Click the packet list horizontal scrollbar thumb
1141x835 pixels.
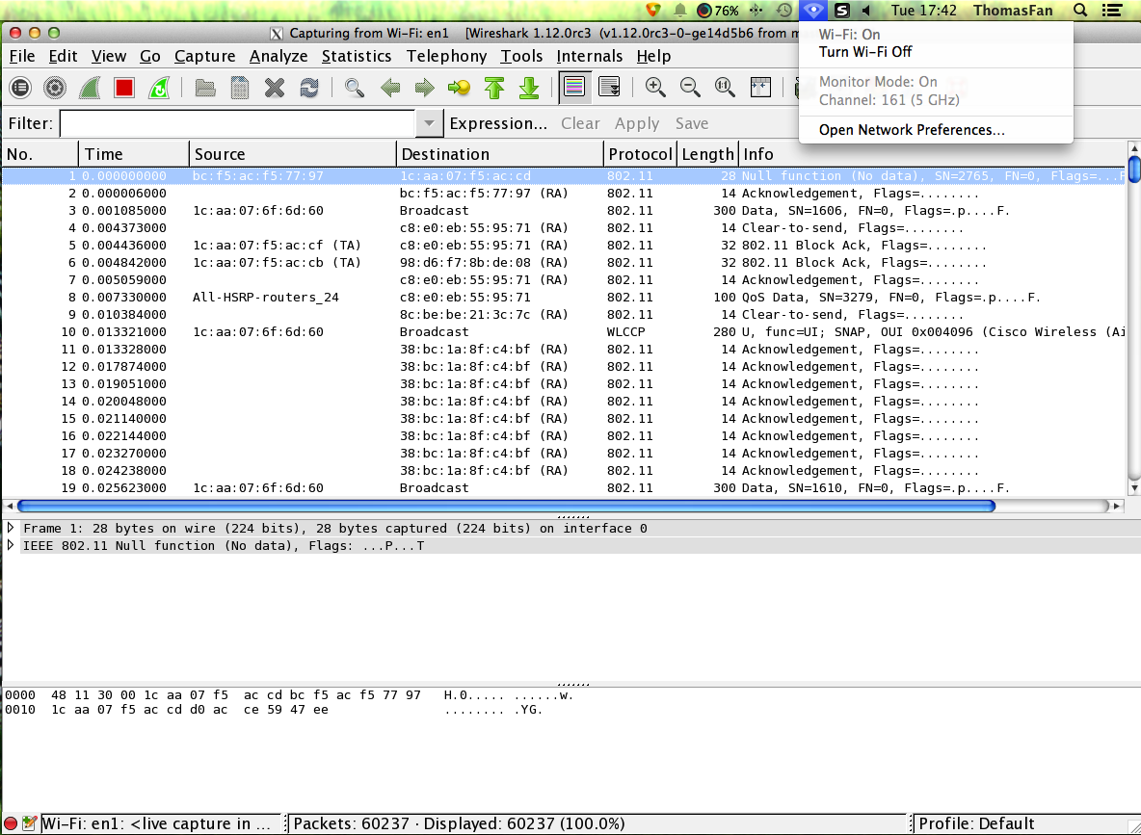[x=506, y=506]
